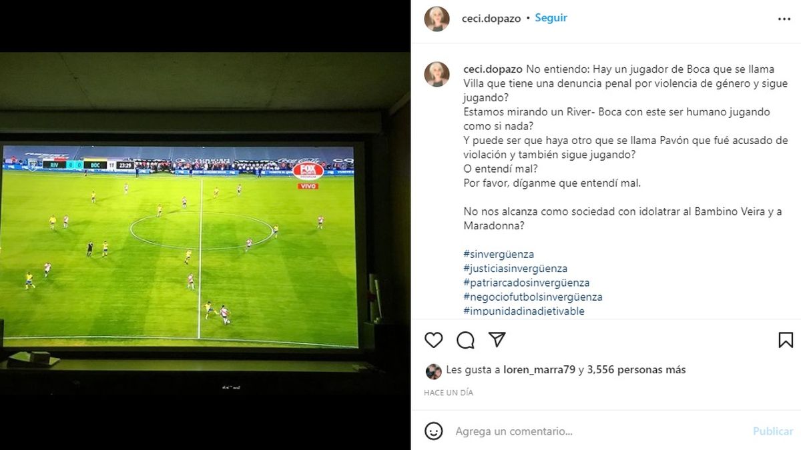Share the post with the paper plane icon
The height and width of the screenshot is (450, 801).
497,339
